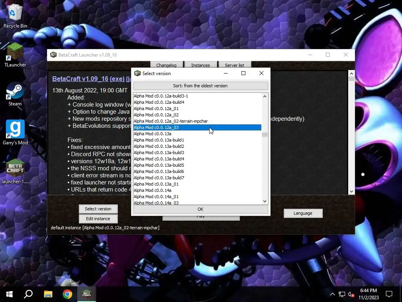Select Alpha Mod c0.0.12a_02-terrain-mpchar

click(x=197, y=121)
